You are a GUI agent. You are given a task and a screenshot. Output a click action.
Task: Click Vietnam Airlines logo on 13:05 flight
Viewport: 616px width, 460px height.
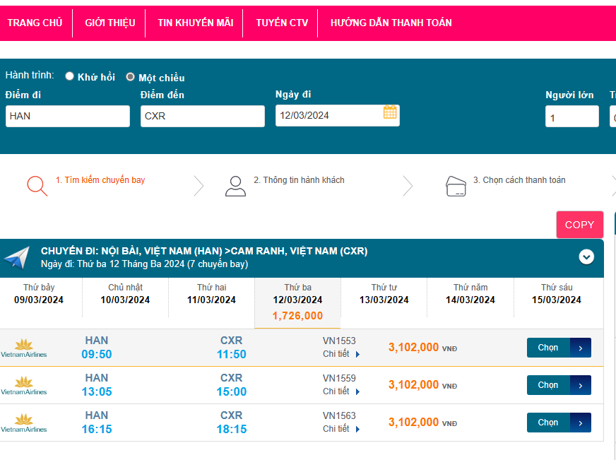pos(24,385)
